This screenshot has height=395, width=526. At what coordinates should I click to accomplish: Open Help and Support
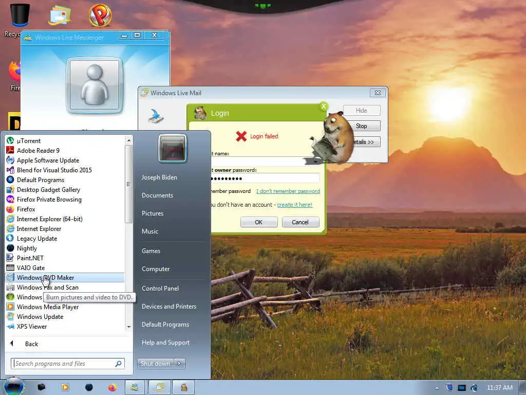[x=165, y=343]
